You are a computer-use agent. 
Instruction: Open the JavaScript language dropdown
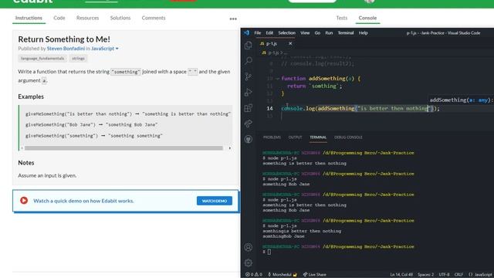click(x=105, y=49)
